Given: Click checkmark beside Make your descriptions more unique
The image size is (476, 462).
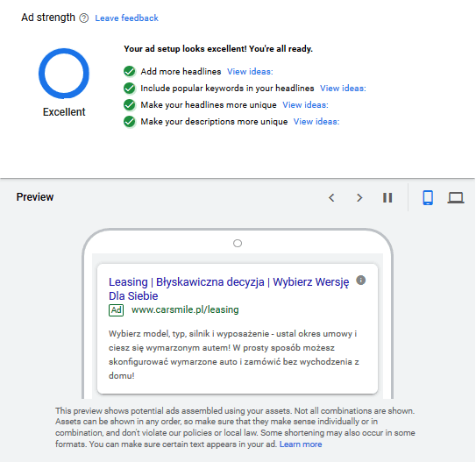Looking at the screenshot, I should tap(130, 122).
